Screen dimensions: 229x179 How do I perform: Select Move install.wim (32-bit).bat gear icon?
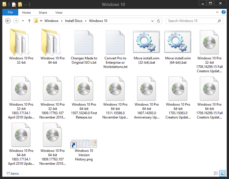(146, 42)
